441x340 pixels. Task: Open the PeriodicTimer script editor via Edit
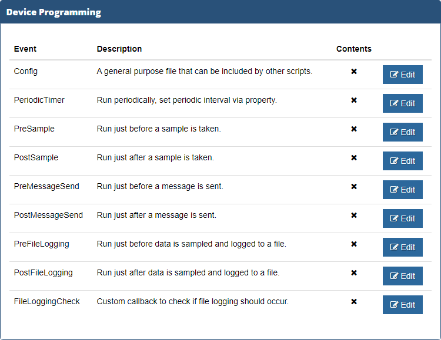[402, 103]
